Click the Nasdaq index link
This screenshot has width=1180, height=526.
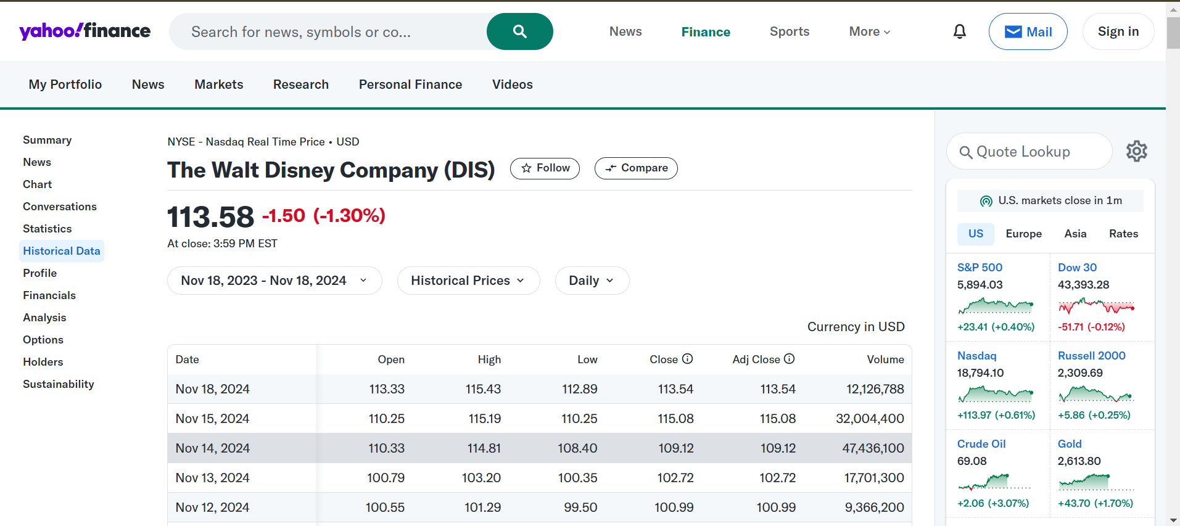(x=976, y=355)
